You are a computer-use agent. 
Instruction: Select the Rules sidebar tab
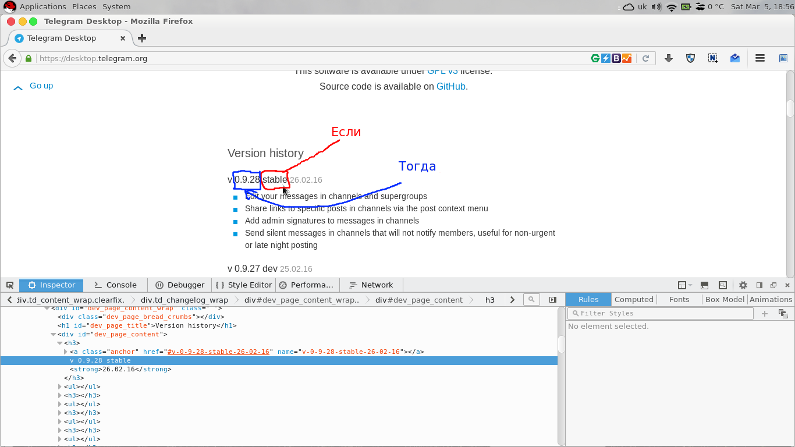pos(588,300)
